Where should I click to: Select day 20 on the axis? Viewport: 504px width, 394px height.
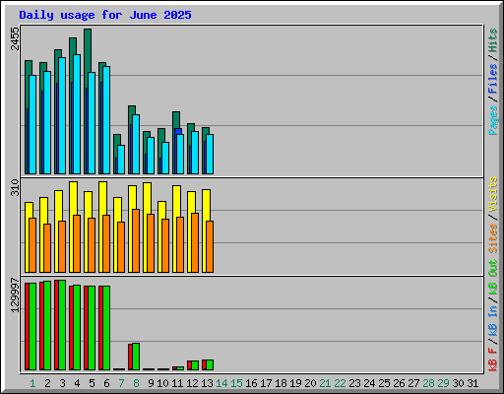[x=310, y=383]
